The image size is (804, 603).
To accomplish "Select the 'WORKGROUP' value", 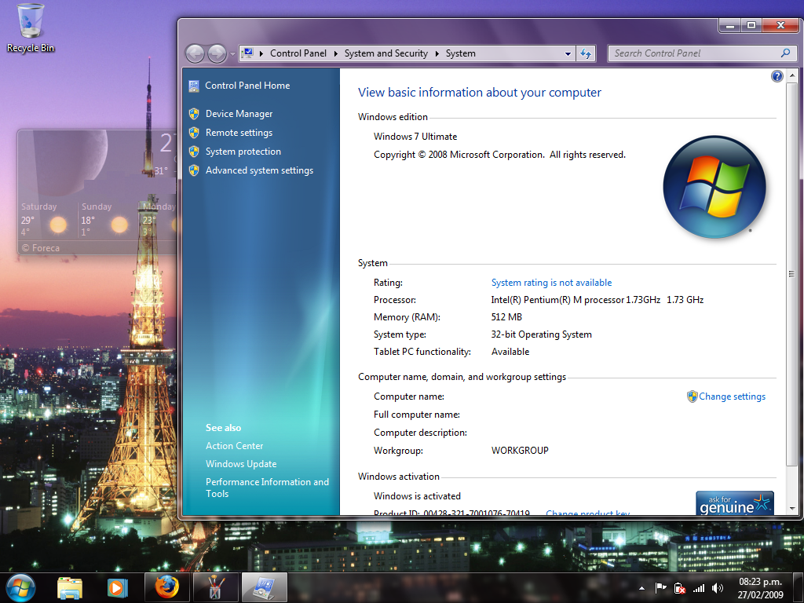I will tap(520, 451).
